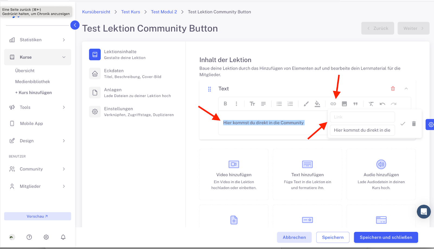Click the Zurück button
This screenshot has height=249, width=434.
pyautogui.click(x=378, y=28)
